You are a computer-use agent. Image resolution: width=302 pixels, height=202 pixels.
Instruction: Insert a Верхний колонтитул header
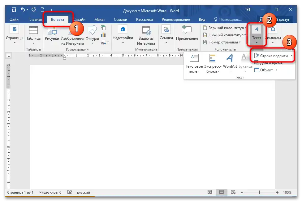(225, 28)
